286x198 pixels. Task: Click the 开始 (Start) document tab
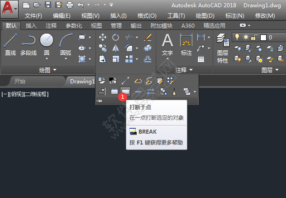point(20,82)
